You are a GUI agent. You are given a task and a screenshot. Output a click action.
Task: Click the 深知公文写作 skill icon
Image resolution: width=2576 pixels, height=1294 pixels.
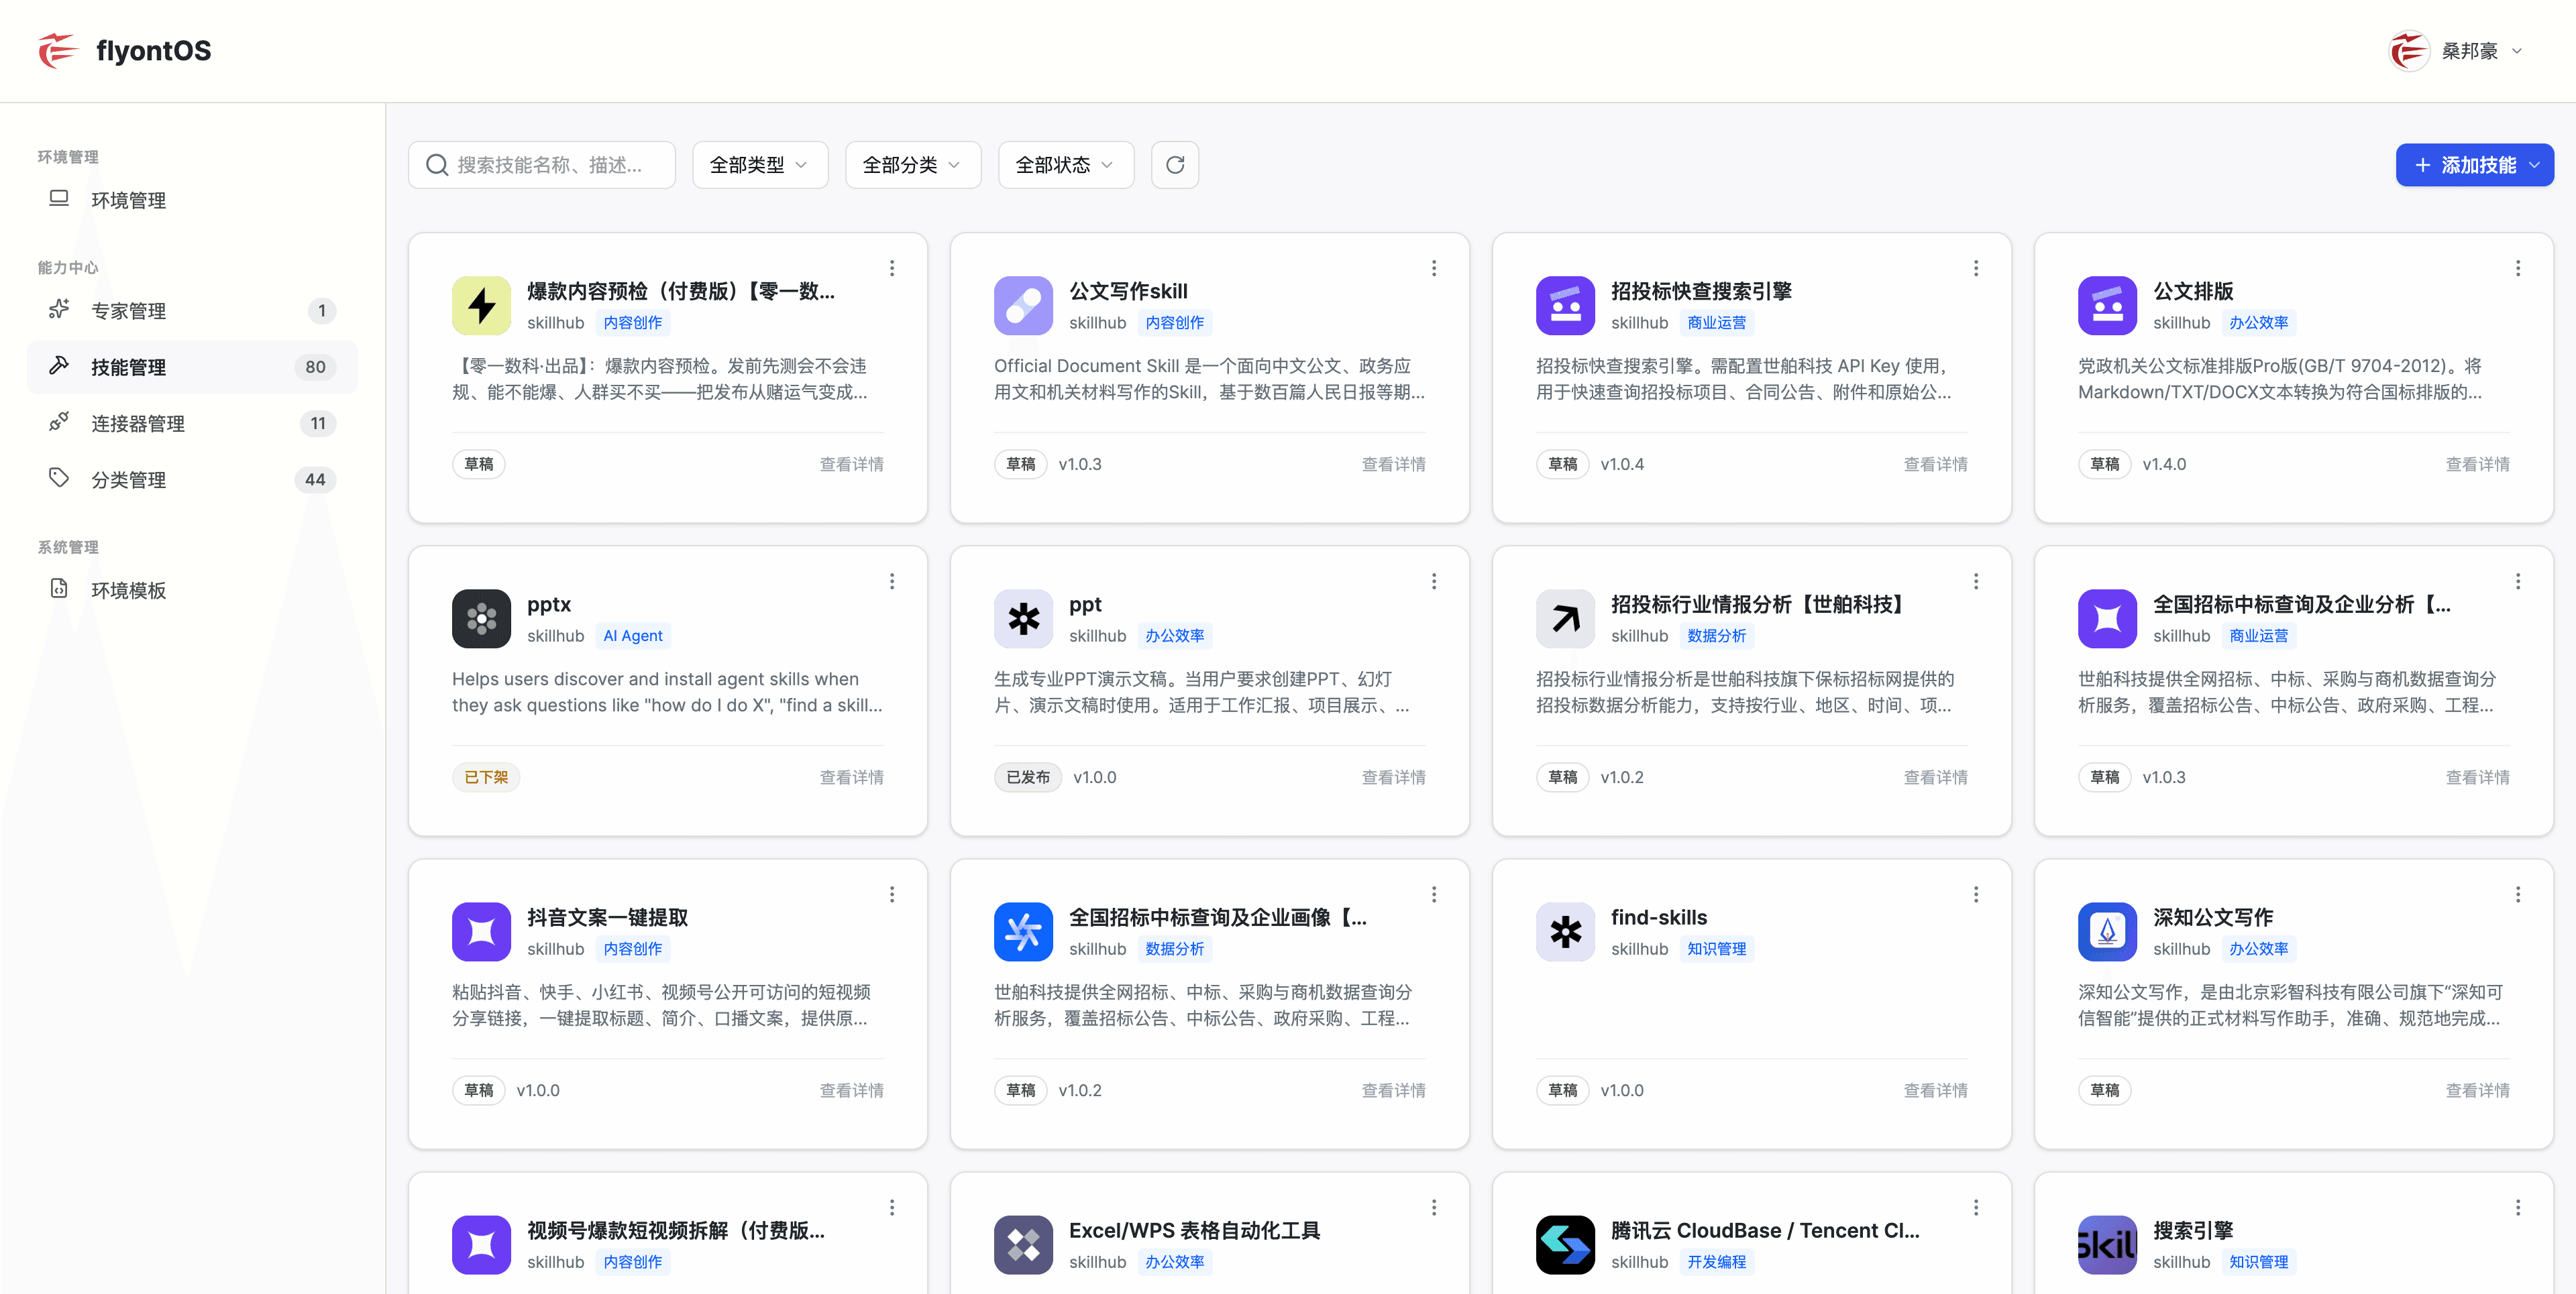pyautogui.click(x=2107, y=931)
